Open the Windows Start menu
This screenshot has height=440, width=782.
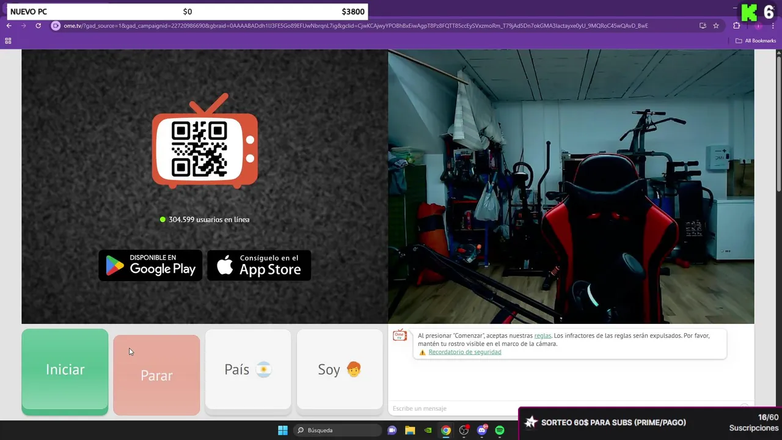coord(283,430)
